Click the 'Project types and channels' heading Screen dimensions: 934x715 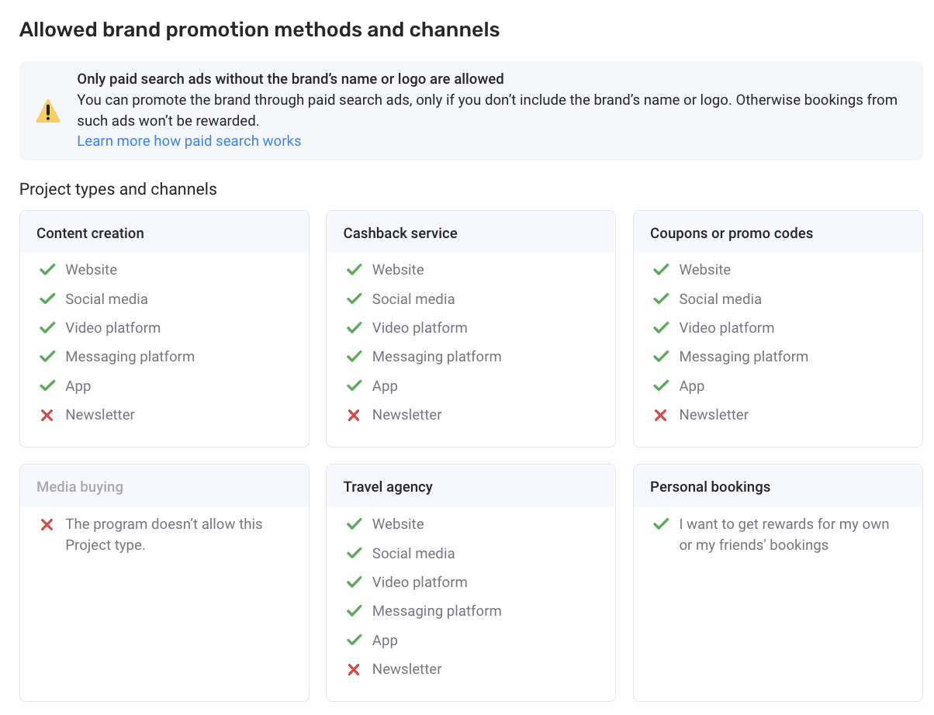[x=118, y=189]
